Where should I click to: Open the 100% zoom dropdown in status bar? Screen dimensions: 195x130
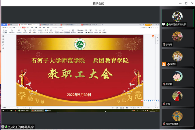(138, 108)
